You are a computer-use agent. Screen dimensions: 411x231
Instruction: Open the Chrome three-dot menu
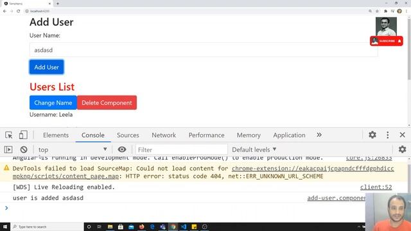(x=407, y=11)
